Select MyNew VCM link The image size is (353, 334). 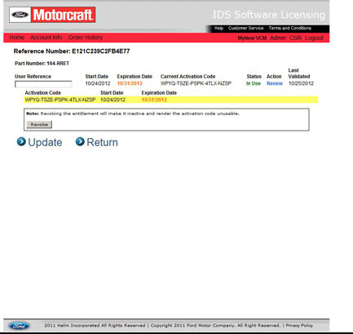coord(252,38)
